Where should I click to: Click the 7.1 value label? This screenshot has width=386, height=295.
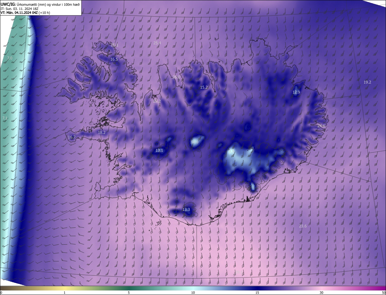click(x=5, y=118)
